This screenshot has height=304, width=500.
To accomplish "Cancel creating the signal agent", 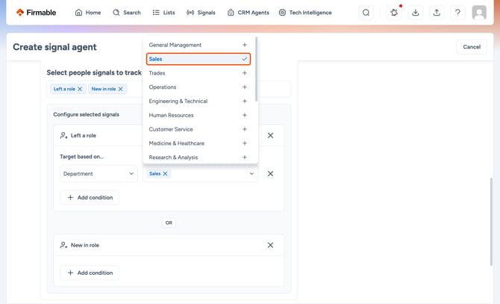I will coord(472,47).
